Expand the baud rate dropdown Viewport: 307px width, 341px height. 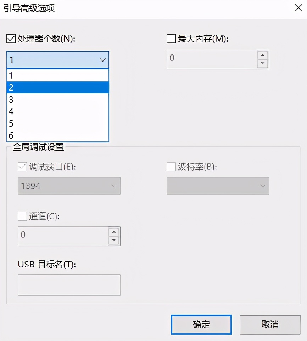click(x=218, y=186)
